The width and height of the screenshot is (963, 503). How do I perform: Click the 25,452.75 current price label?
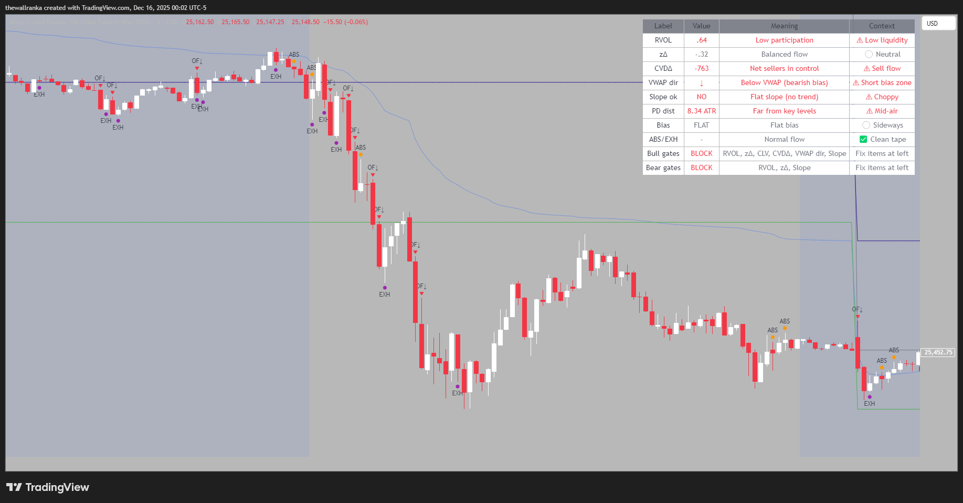tap(938, 352)
